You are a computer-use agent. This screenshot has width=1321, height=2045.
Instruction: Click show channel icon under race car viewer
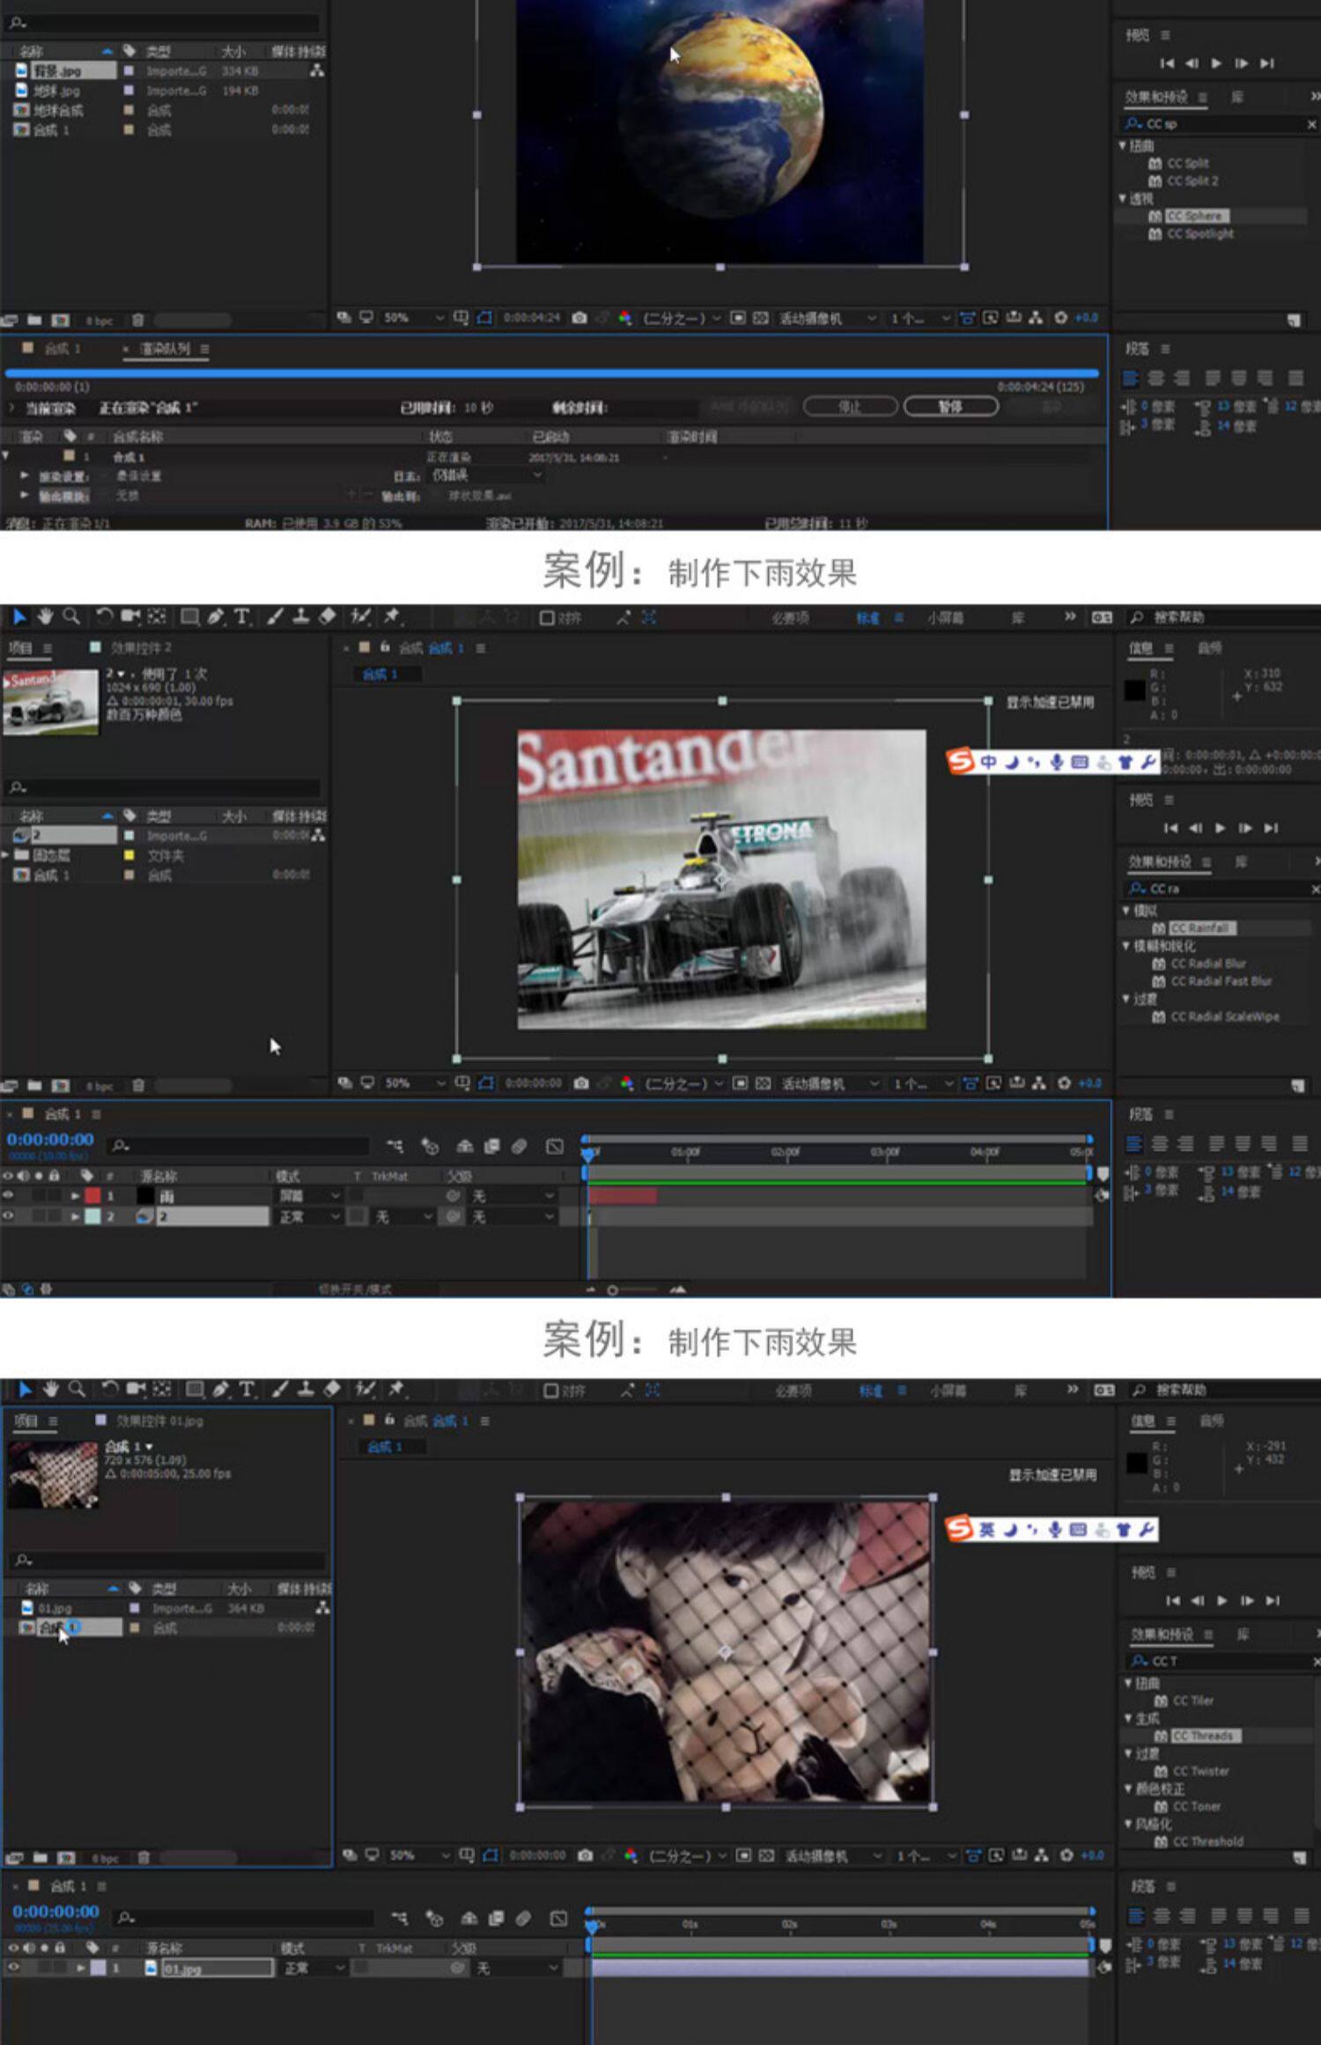coord(627,1083)
